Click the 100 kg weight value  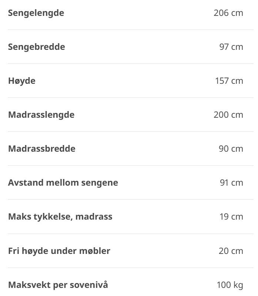pos(230,285)
